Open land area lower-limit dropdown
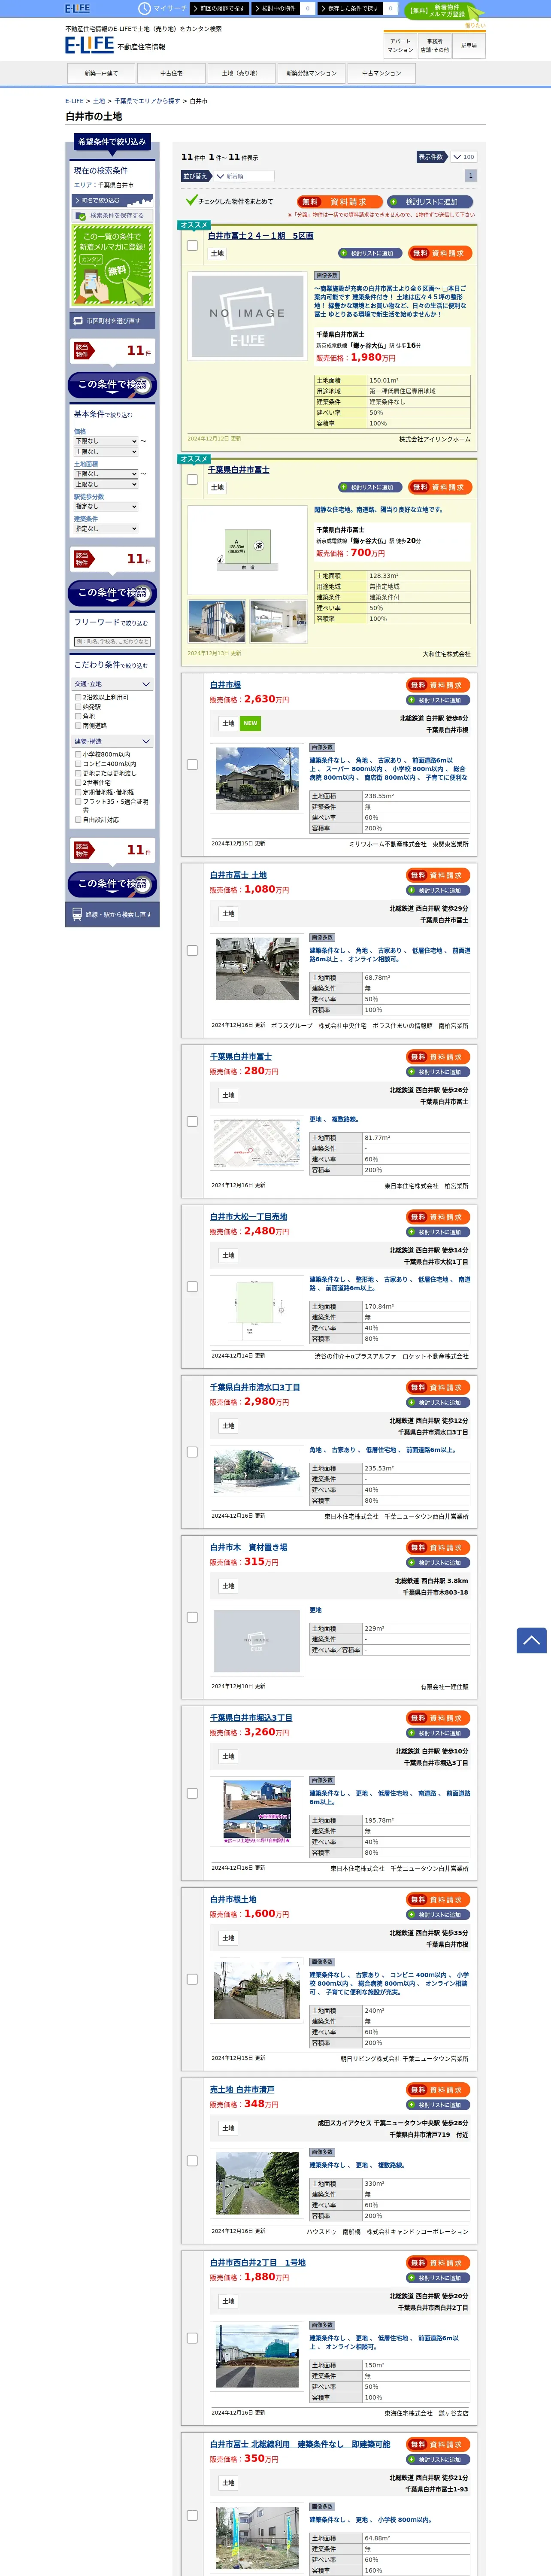Screen dimensions: 551x2576 pos(106,474)
